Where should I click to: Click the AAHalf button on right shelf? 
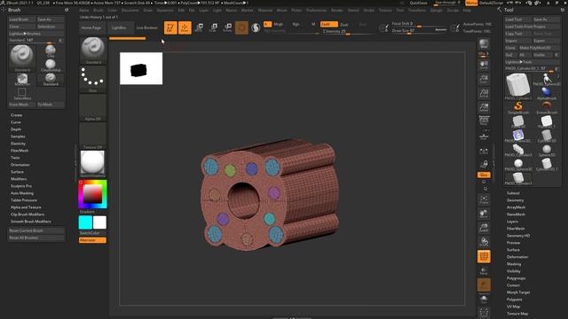pos(484,107)
